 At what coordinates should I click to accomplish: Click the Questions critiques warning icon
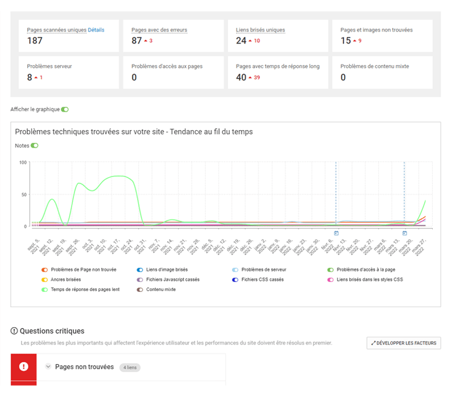tap(14, 331)
